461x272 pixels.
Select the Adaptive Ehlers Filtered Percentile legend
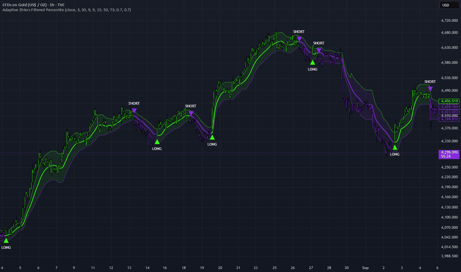pos(67,10)
